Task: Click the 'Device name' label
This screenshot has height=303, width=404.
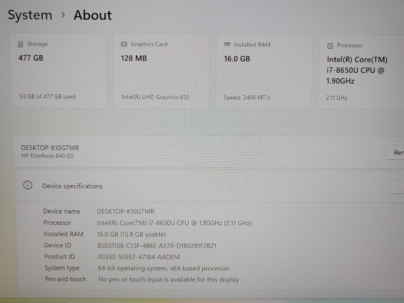Action: point(62,211)
